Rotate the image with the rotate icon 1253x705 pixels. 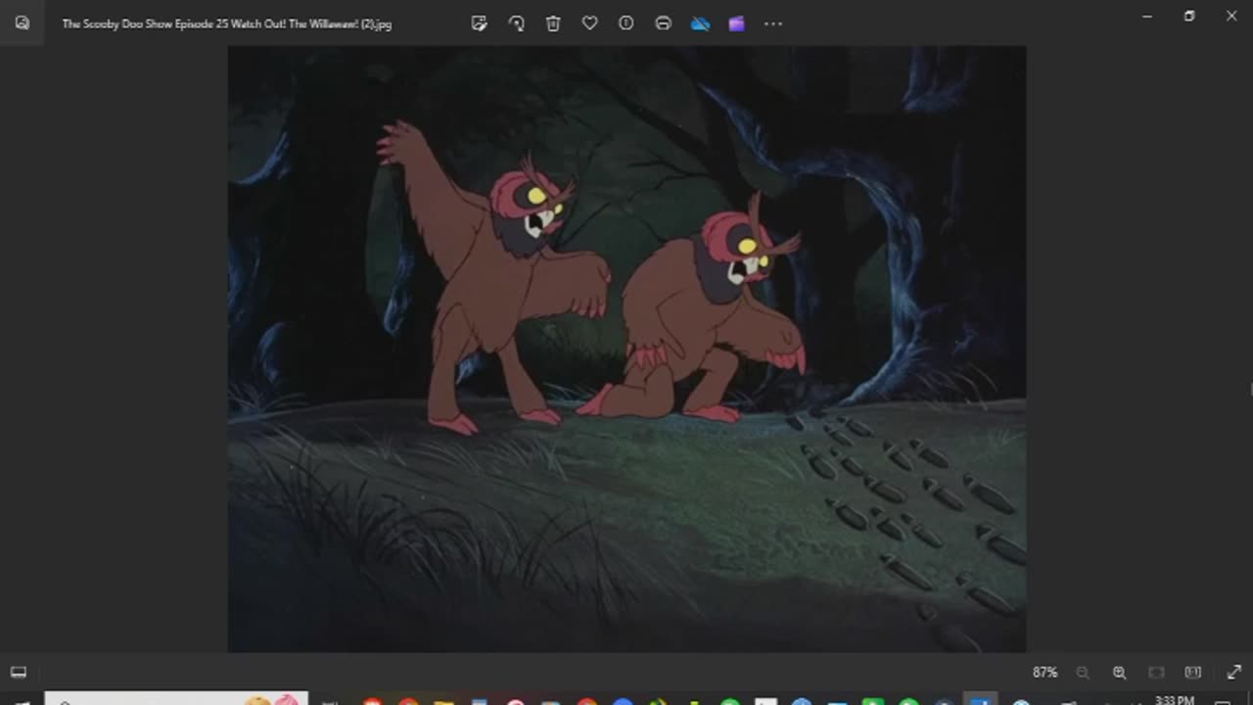click(x=516, y=23)
